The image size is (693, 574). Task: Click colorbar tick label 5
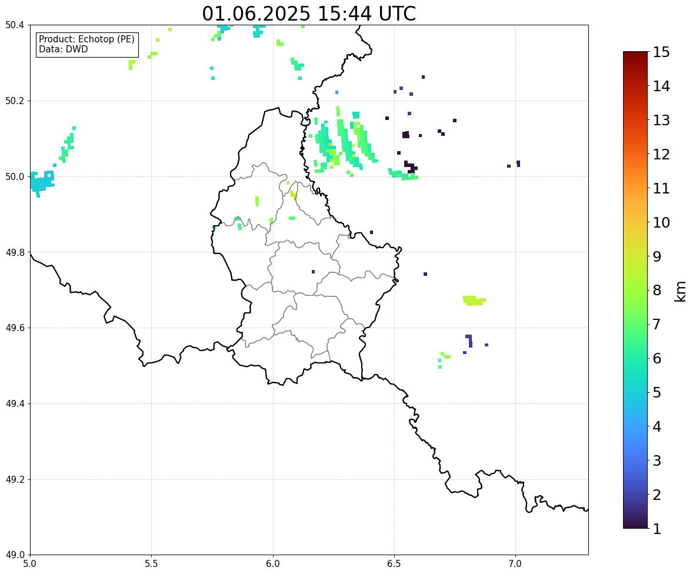click(x=657, y=392)
